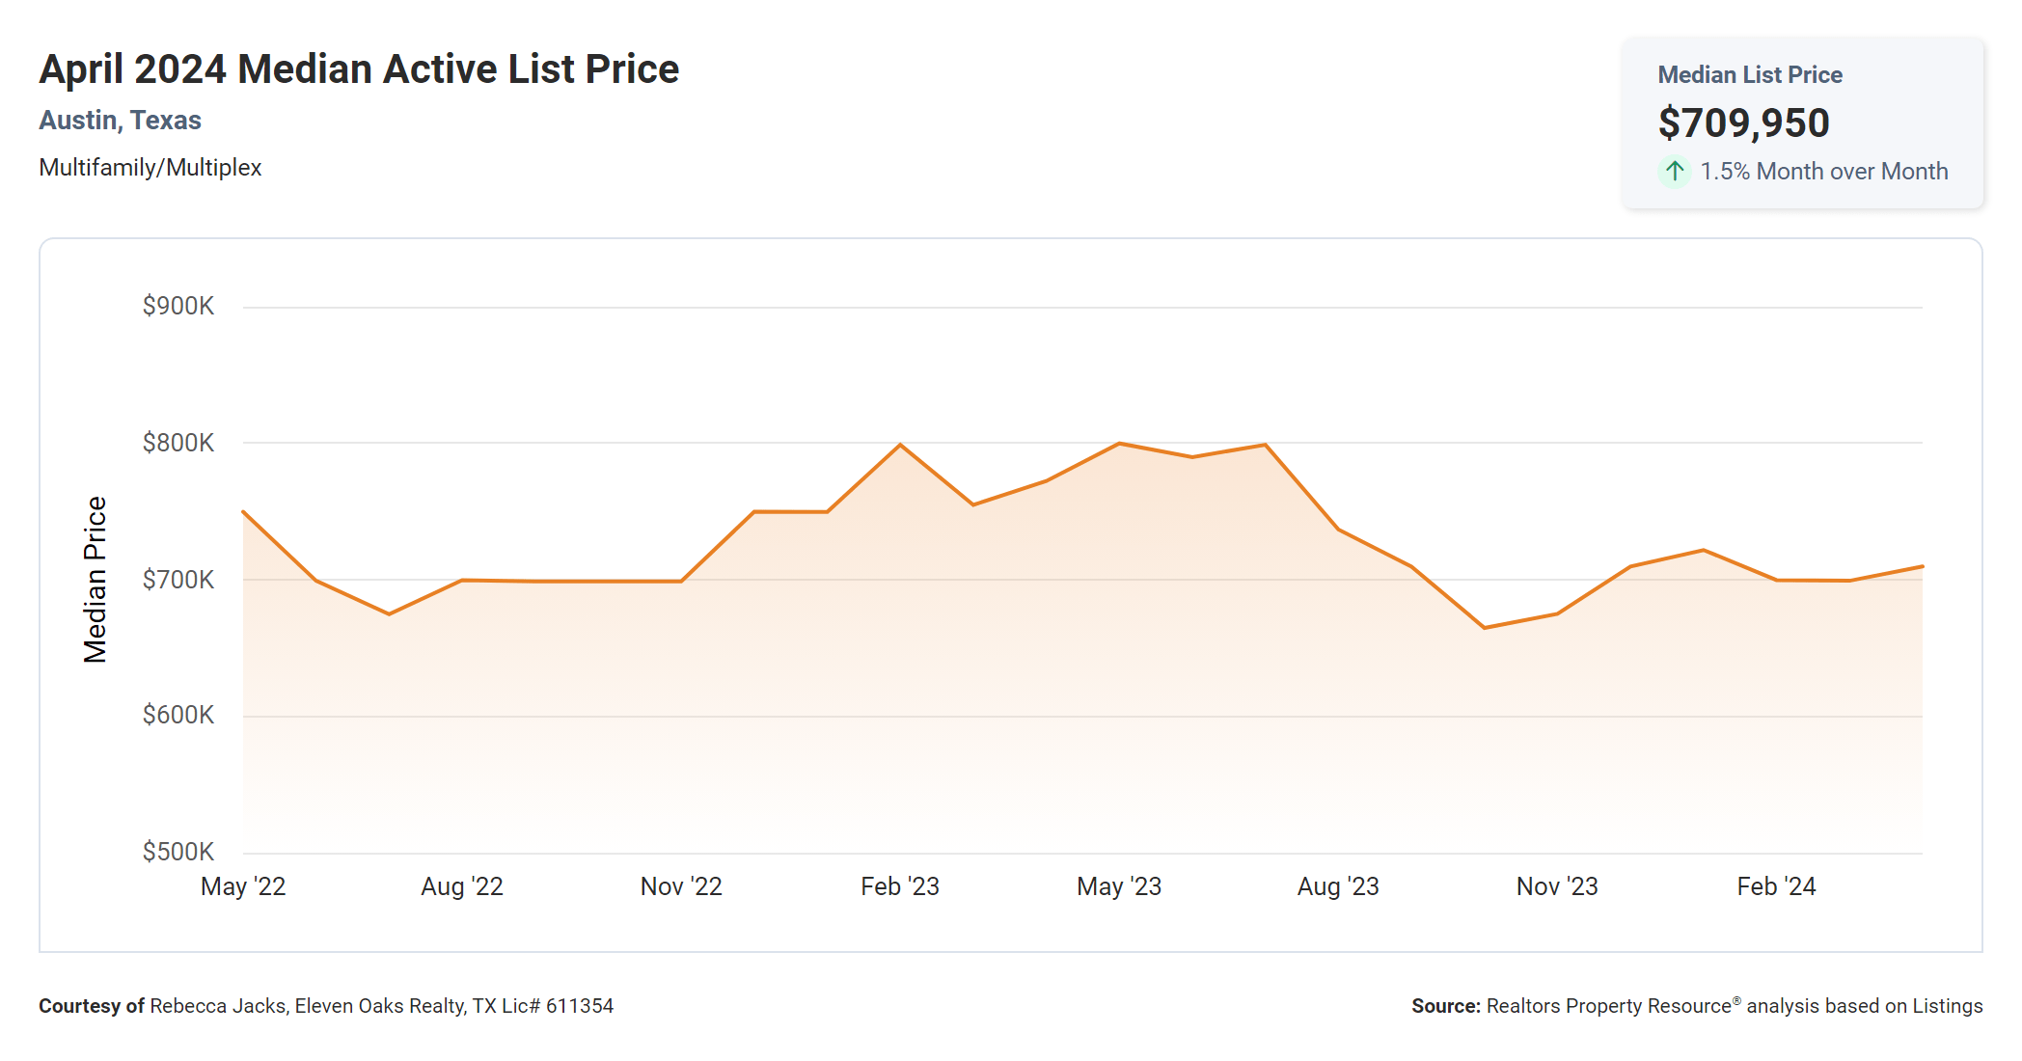Image resolution: width=2022 pixels, height=1061 pixels.
Task: Select the Nov '22 x-axis label
Action: pos(681,886)
